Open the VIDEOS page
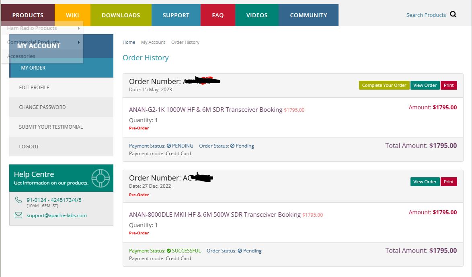The width and height of the screenshot is (472, 277). [x=257, y=15]
